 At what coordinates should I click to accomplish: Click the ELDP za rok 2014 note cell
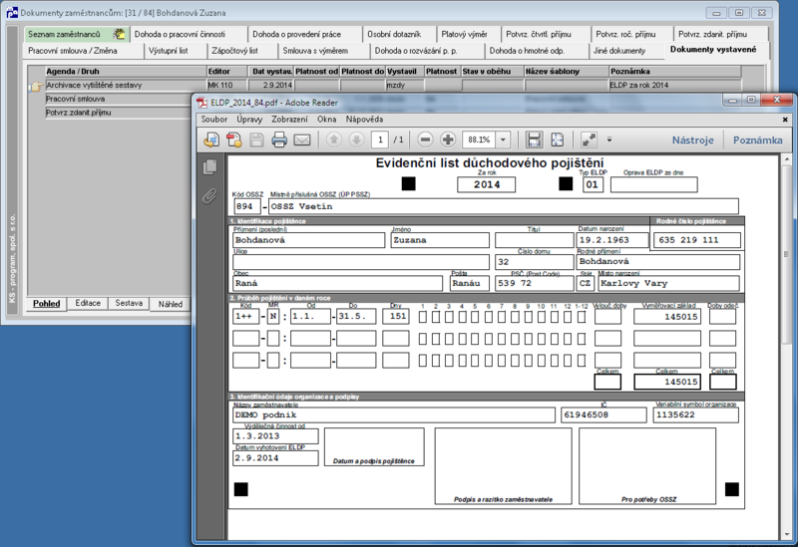tap(675, 85)
